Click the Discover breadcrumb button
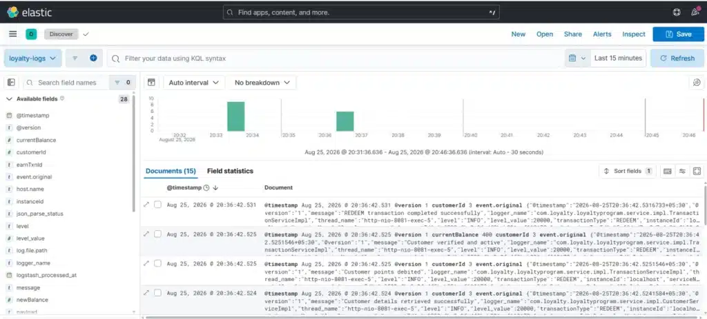707x319 pixels. [x=61, y=34]
